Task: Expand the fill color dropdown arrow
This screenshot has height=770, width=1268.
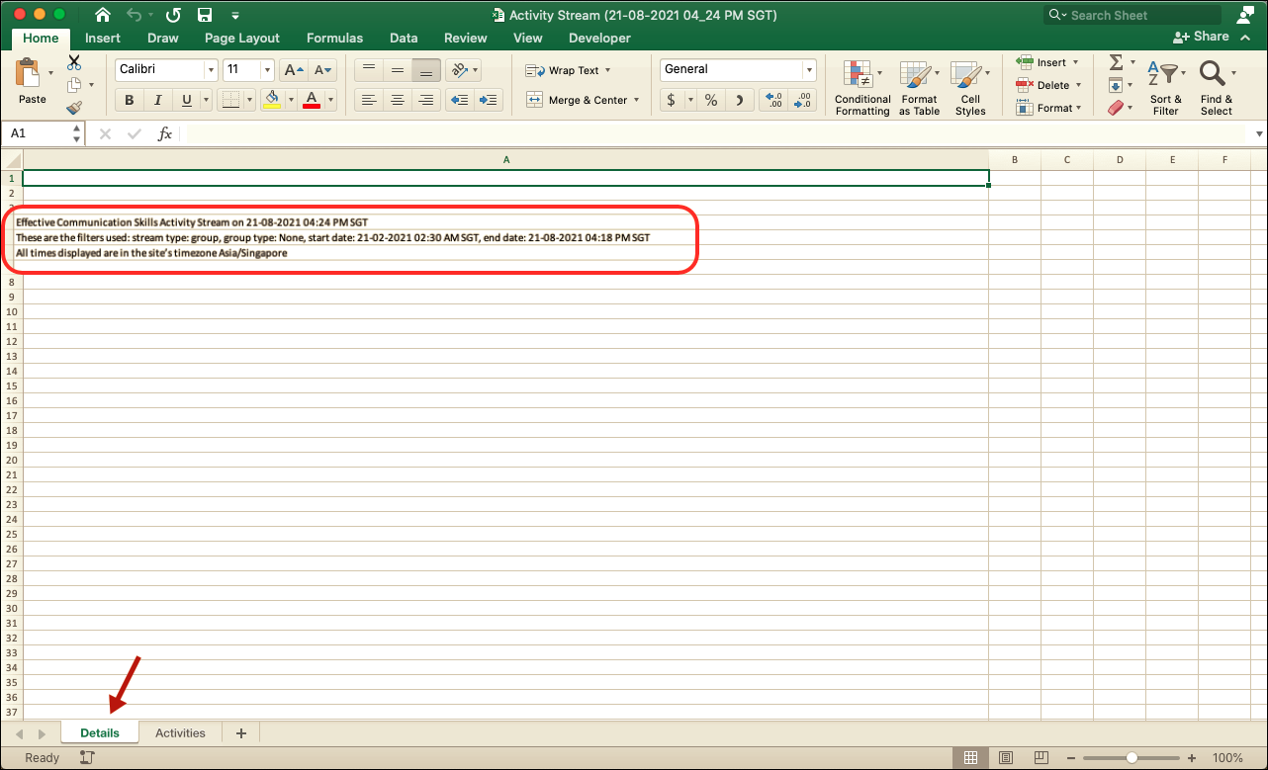Action: 290,100
